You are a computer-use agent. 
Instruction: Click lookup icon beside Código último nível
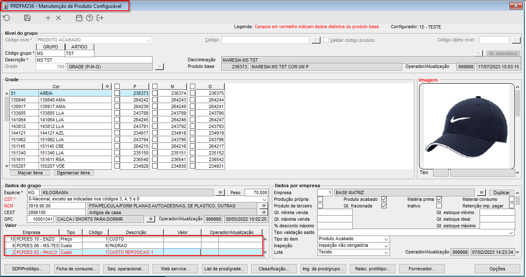[516, 40]
